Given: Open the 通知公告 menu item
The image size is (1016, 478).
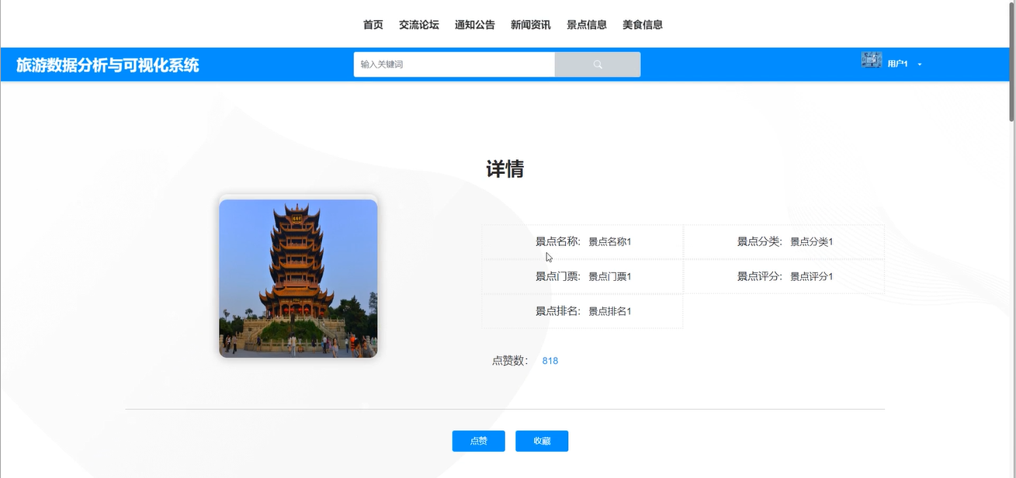Looking at the screenshot, I should (475, 25).
